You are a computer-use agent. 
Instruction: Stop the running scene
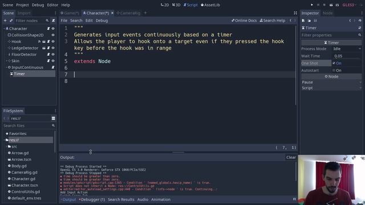[x=325, y=5]
